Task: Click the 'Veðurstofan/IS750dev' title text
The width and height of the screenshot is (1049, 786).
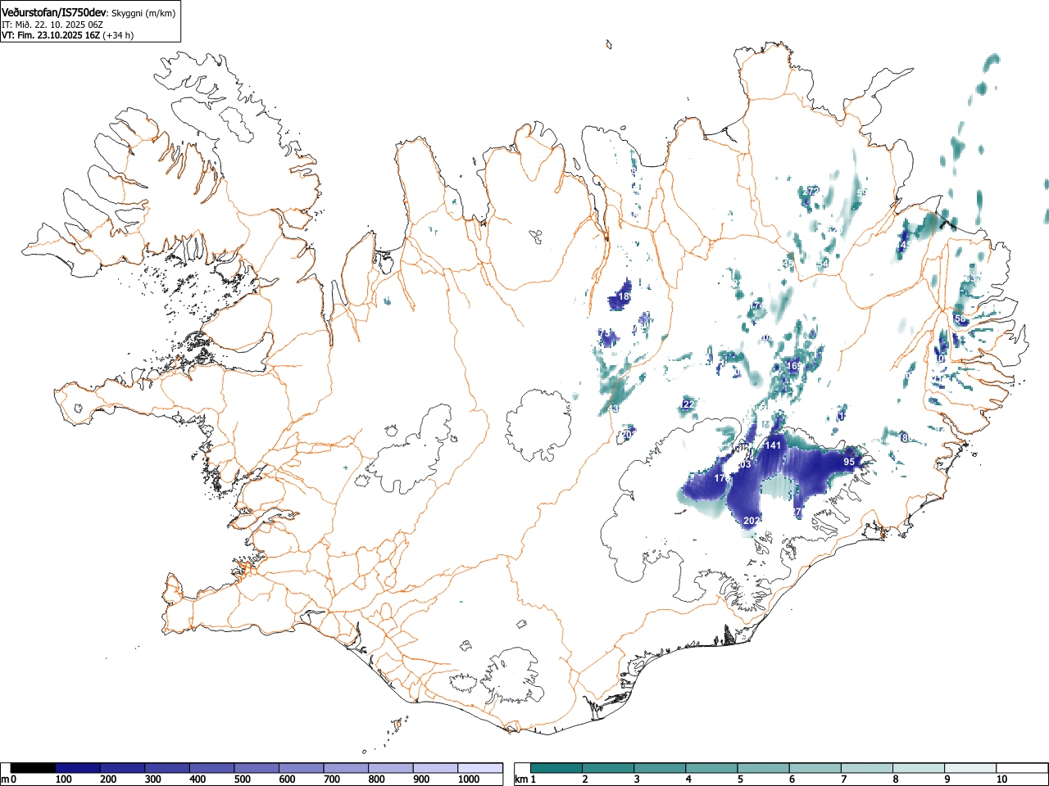Action: pyautogui.click(x=53, y=13)
